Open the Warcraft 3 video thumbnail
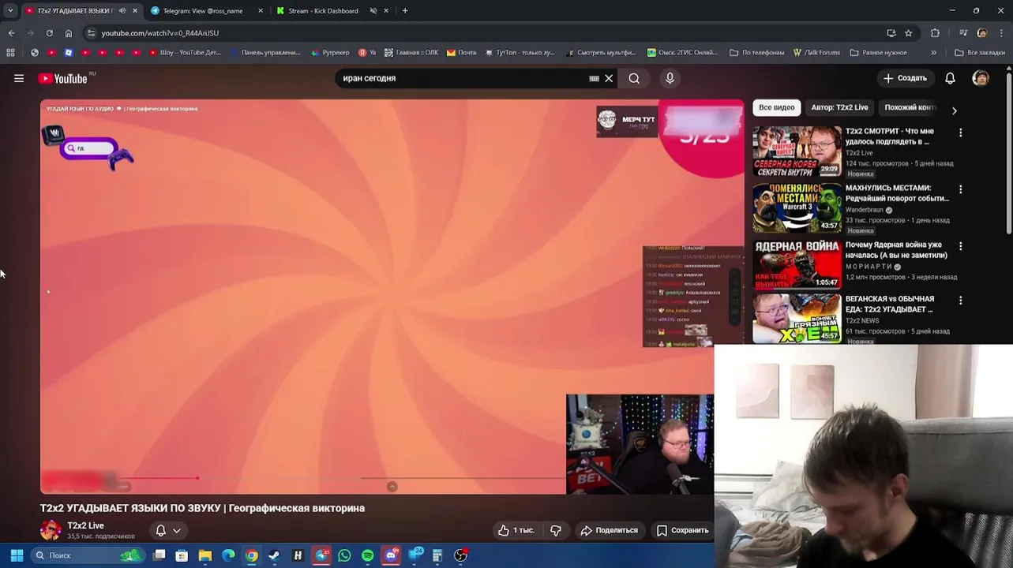Image resolution: width=1013 pixels, height=568 pixels. [x=797, y=208]
